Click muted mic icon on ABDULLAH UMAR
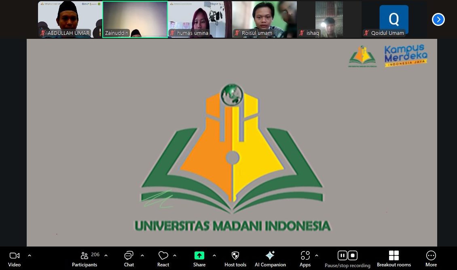The width and height of the screenshot is (457, 270). 43,33
